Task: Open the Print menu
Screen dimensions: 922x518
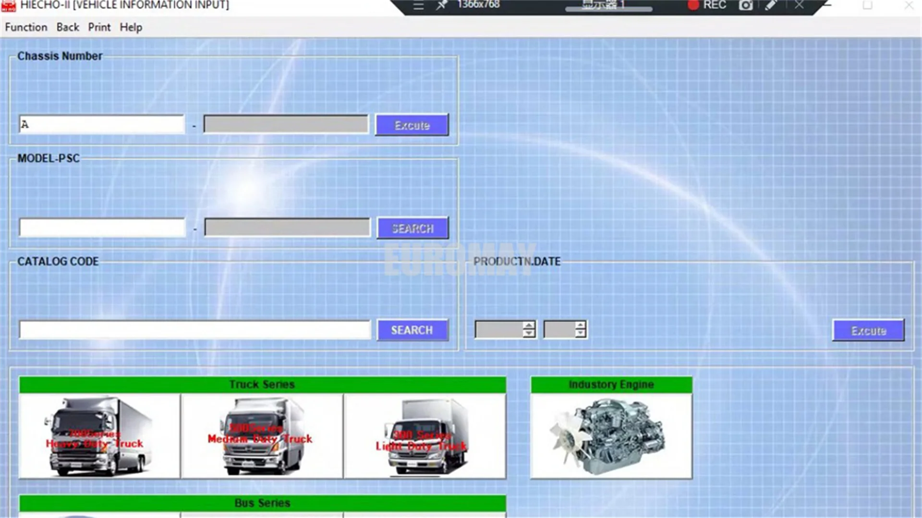Action: pyautogui.click(x=99, y=27)
